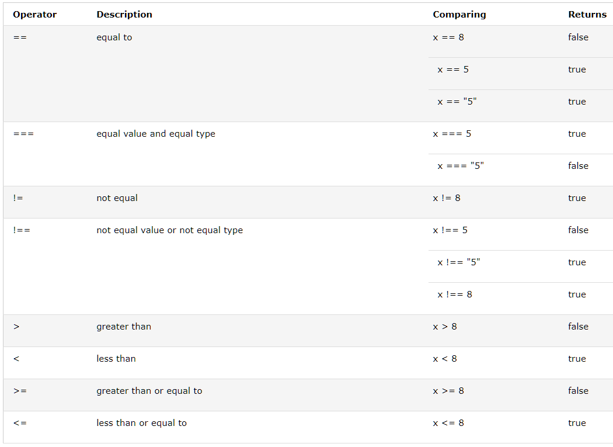
Task: Select the === operator cell
Action: click(23, 134)
